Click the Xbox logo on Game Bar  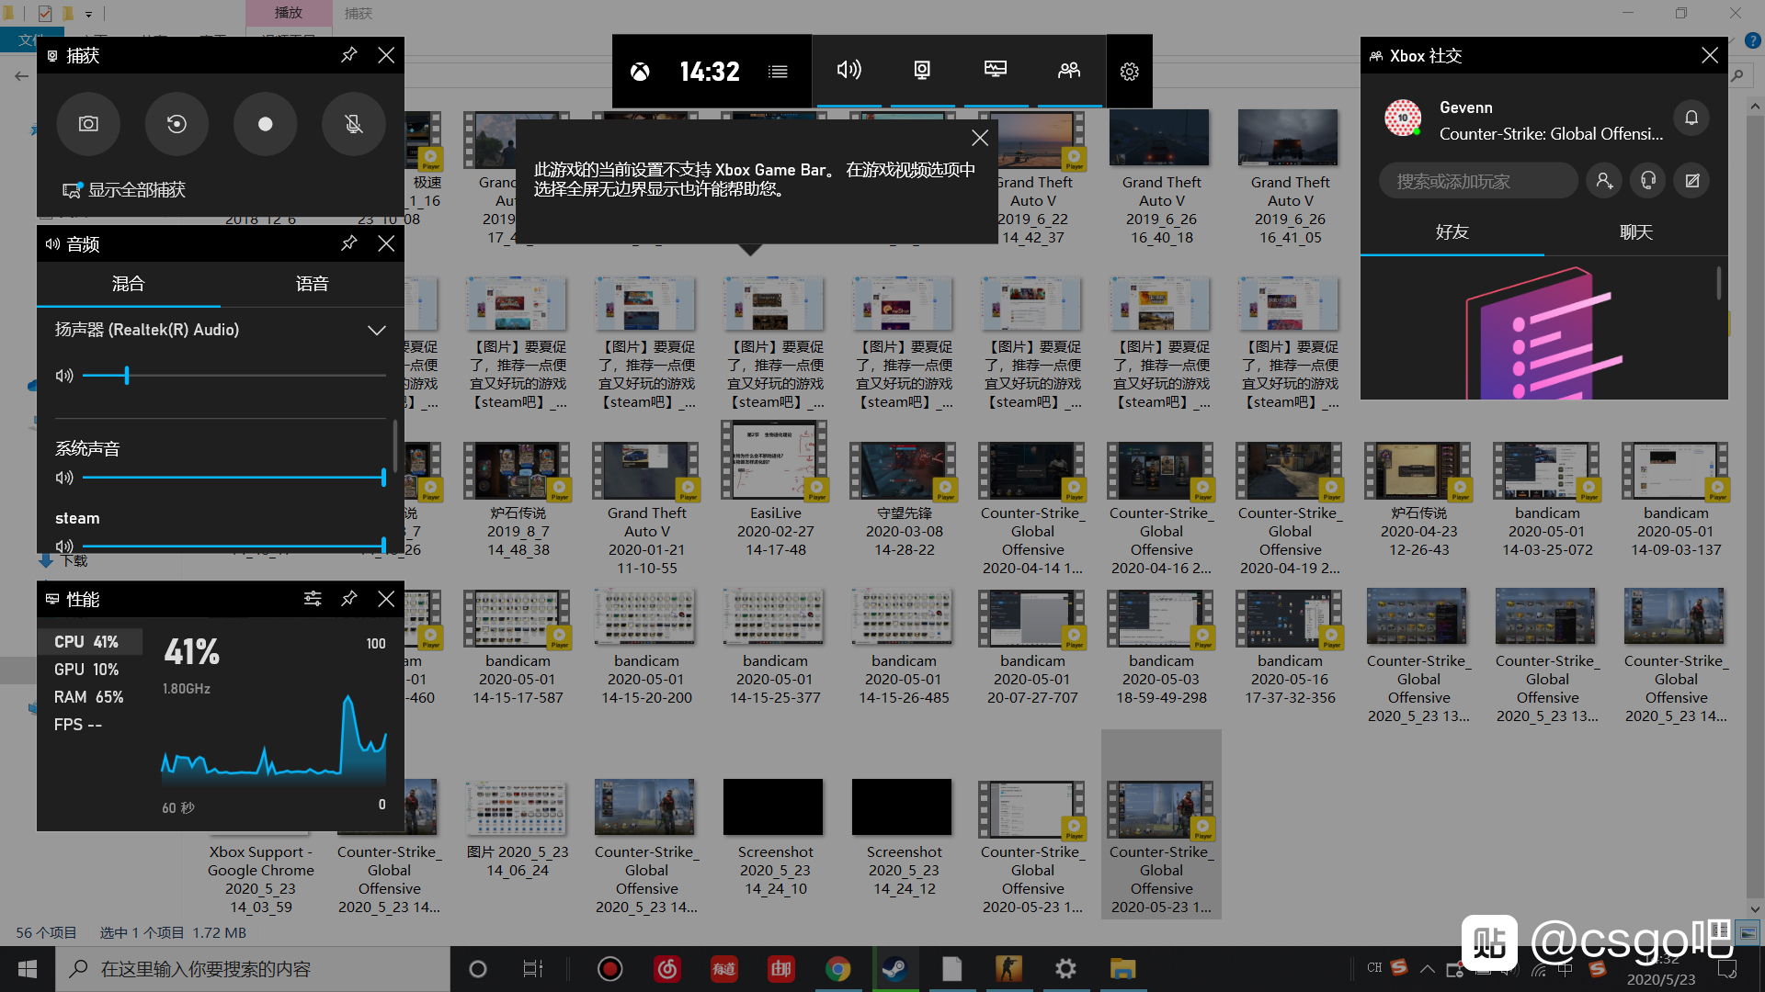pyautogui.click(x=640, y=71)
